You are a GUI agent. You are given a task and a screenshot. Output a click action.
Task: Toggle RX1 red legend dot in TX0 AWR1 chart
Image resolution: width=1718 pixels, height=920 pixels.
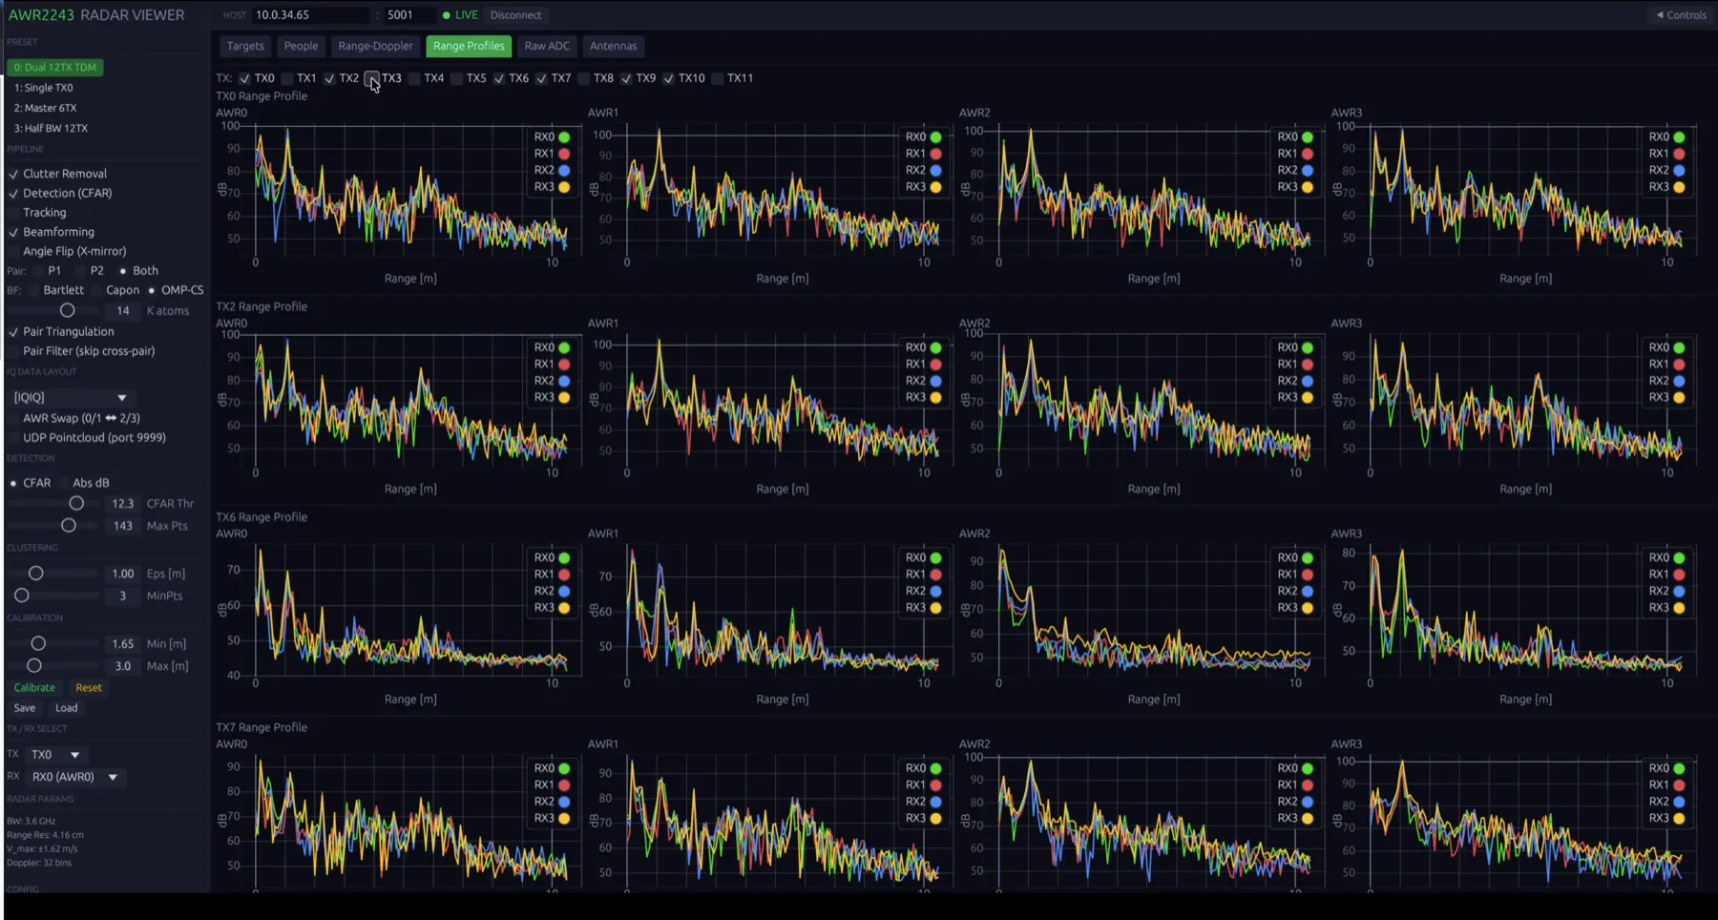935,154
